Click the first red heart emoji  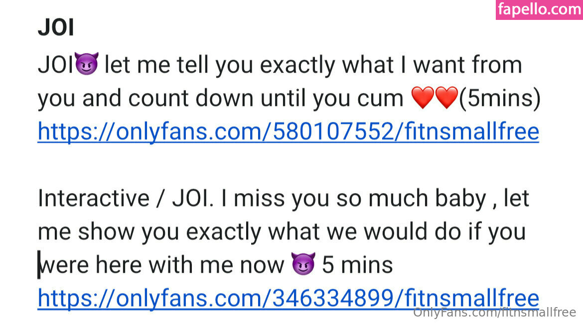[x=423, y=98]
